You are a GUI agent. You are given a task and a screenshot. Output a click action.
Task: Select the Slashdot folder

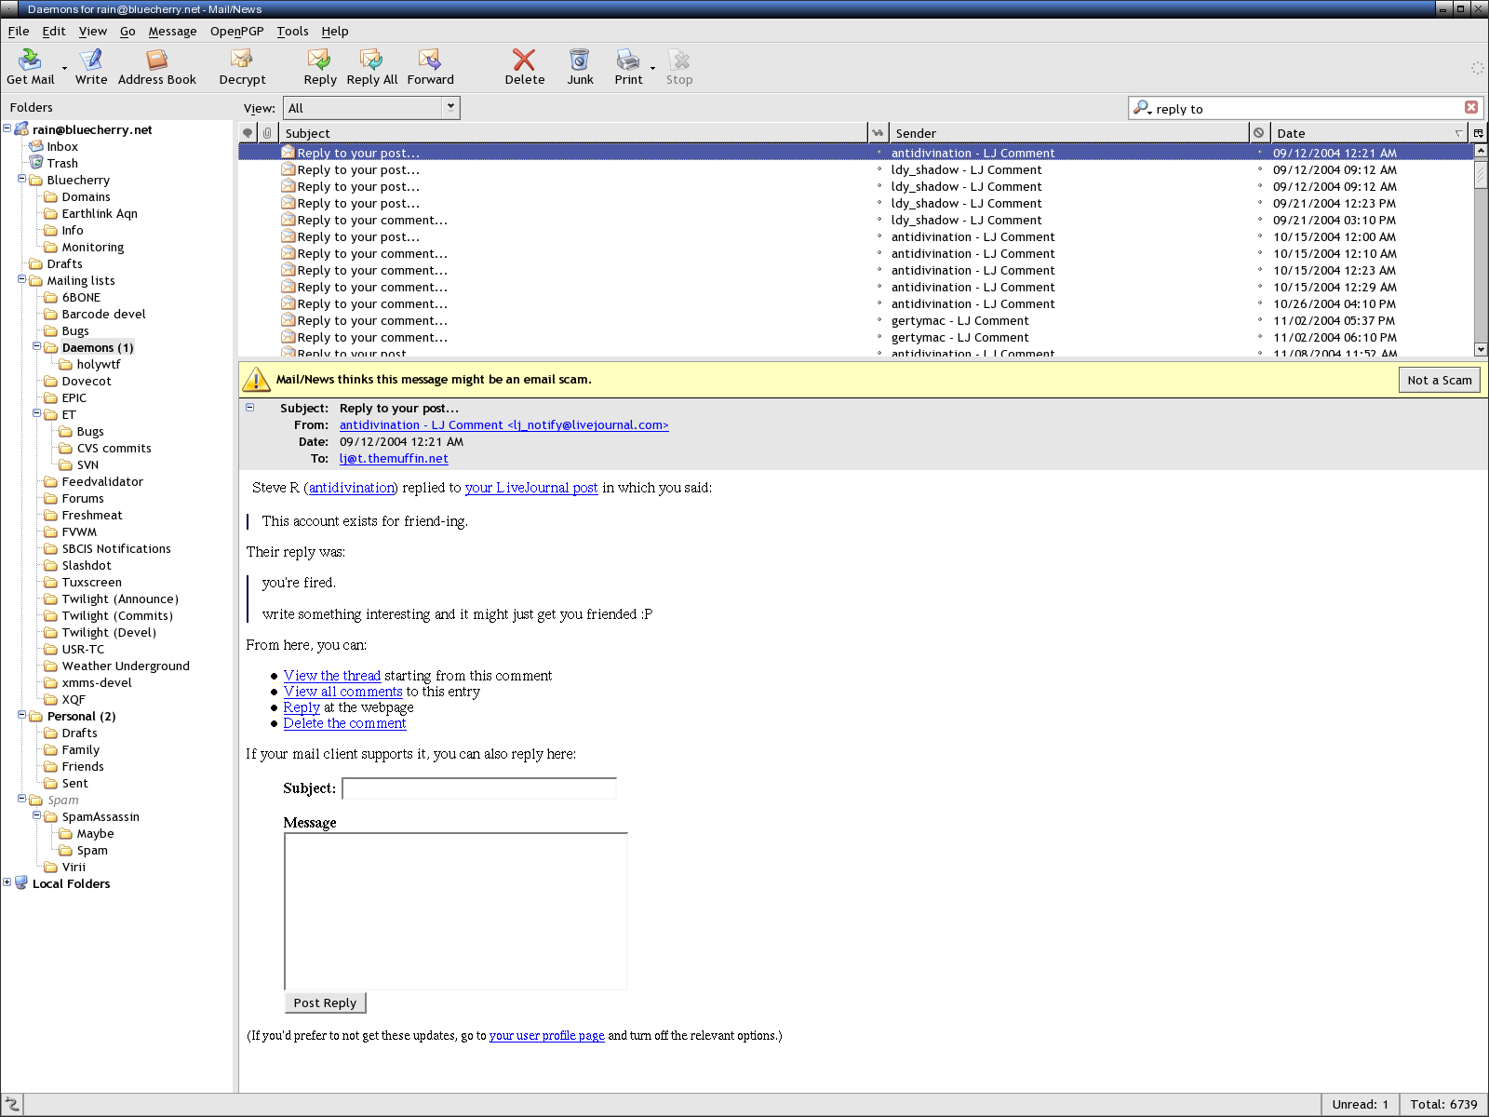[86, 565]
